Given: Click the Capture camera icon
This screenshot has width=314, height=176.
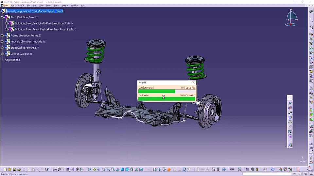Looking at the screenshot, I should click(232, 169).
